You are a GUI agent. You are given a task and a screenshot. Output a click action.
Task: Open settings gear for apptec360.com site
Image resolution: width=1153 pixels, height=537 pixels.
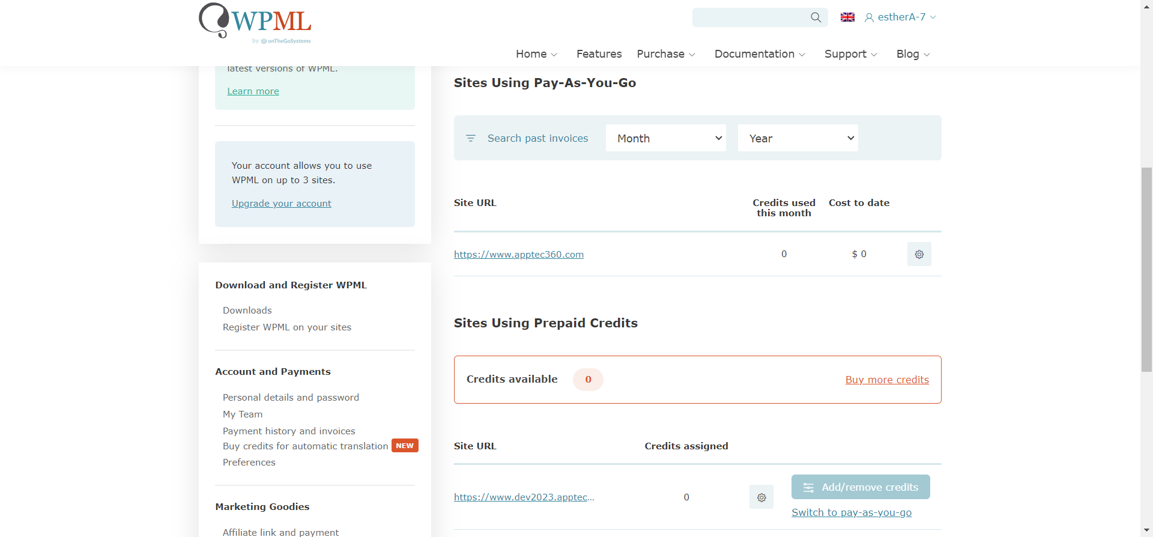[919, 254]
